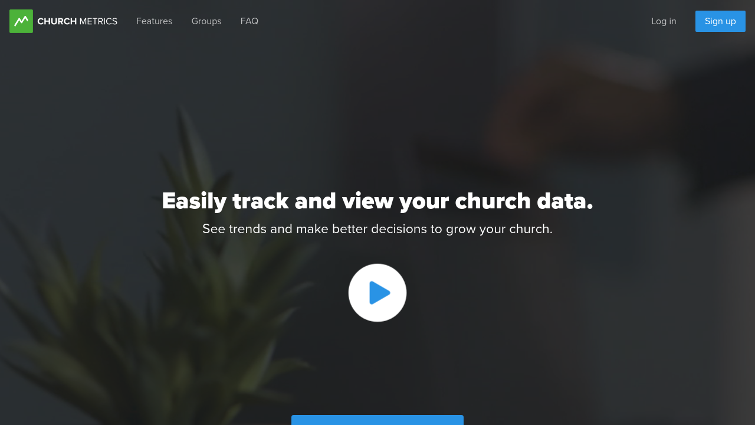Screen dimensions: 755x425
Task: Open the Features page
Action: [x=154, y=21]
